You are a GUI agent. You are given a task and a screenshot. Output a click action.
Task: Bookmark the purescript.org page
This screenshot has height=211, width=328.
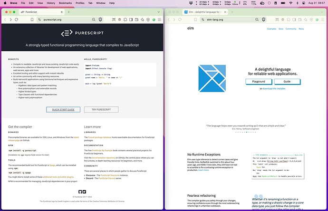[32, 19]
